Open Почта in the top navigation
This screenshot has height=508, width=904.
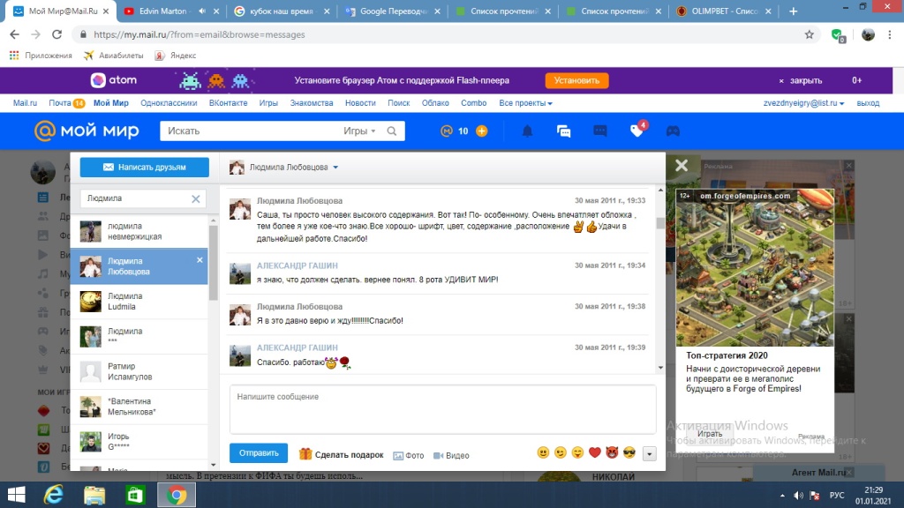point(60,103)
